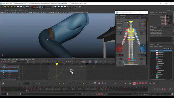The width and height of the screenshot is (174, 98).
Task: Click the animBot U logo in lower toolbar
Action: coord(3,83)
